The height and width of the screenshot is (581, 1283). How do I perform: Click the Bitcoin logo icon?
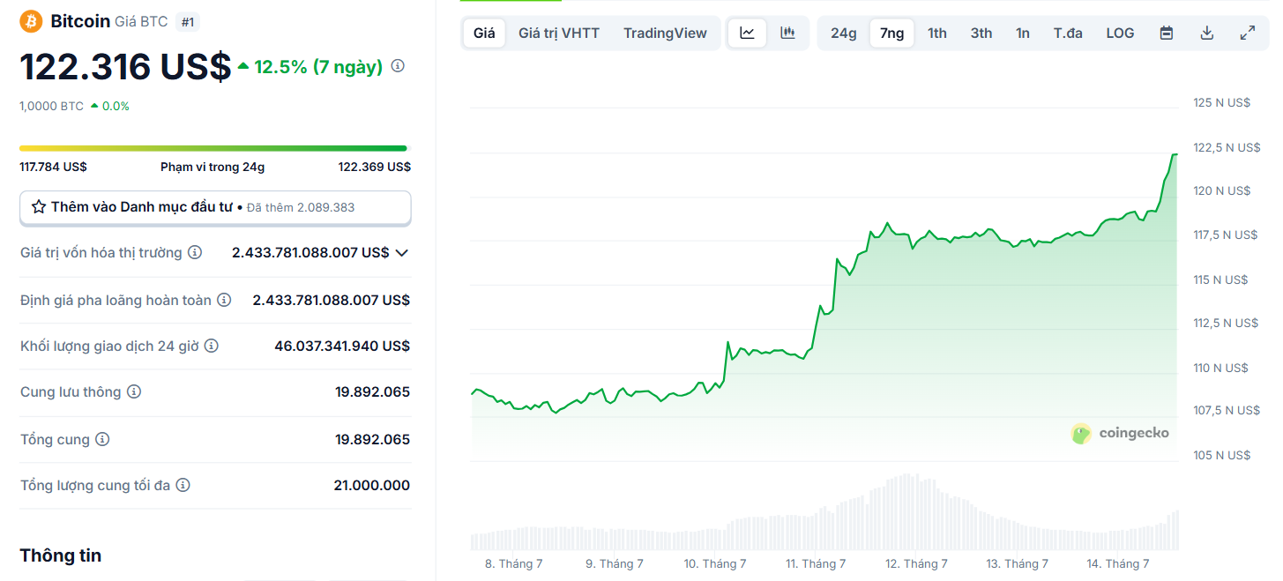point(31,21)
